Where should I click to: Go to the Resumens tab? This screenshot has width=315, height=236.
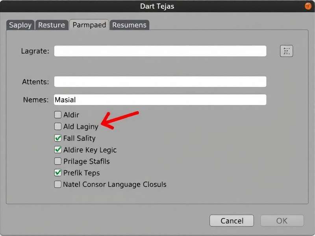point(129,25)
